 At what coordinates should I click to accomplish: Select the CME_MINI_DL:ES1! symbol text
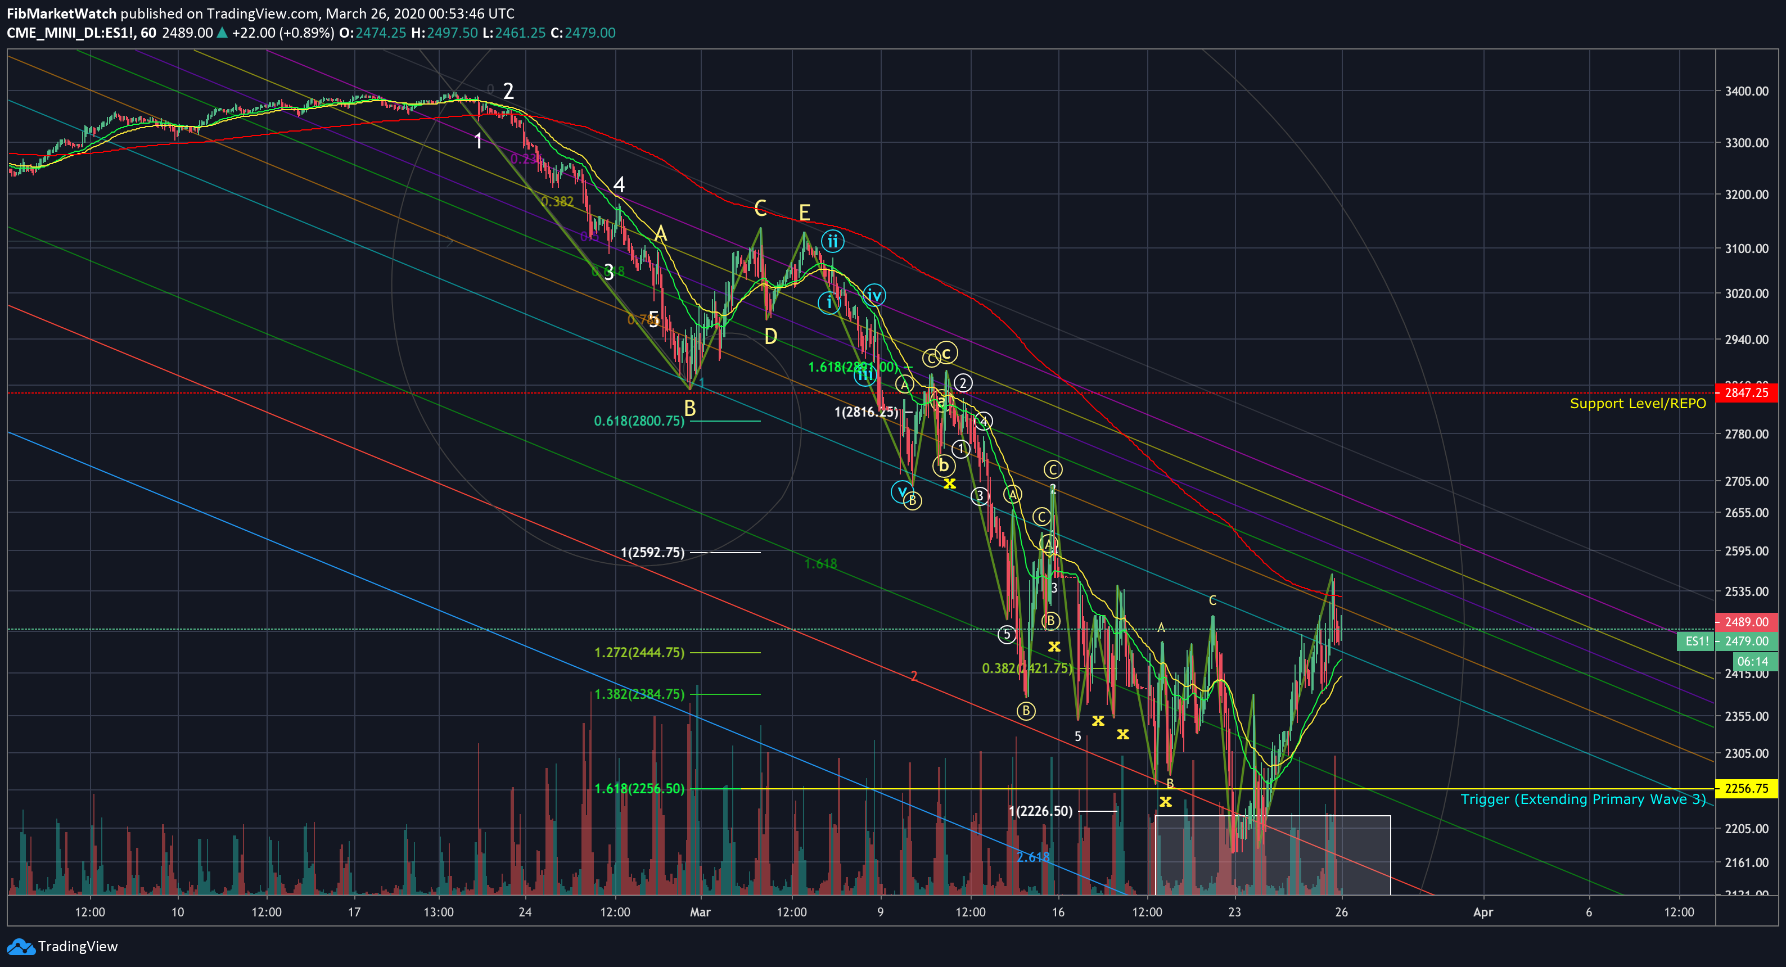(x=71, y=33)
